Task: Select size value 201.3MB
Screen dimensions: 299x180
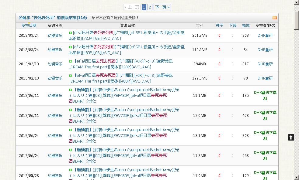Action: click(x=200, y=36)
